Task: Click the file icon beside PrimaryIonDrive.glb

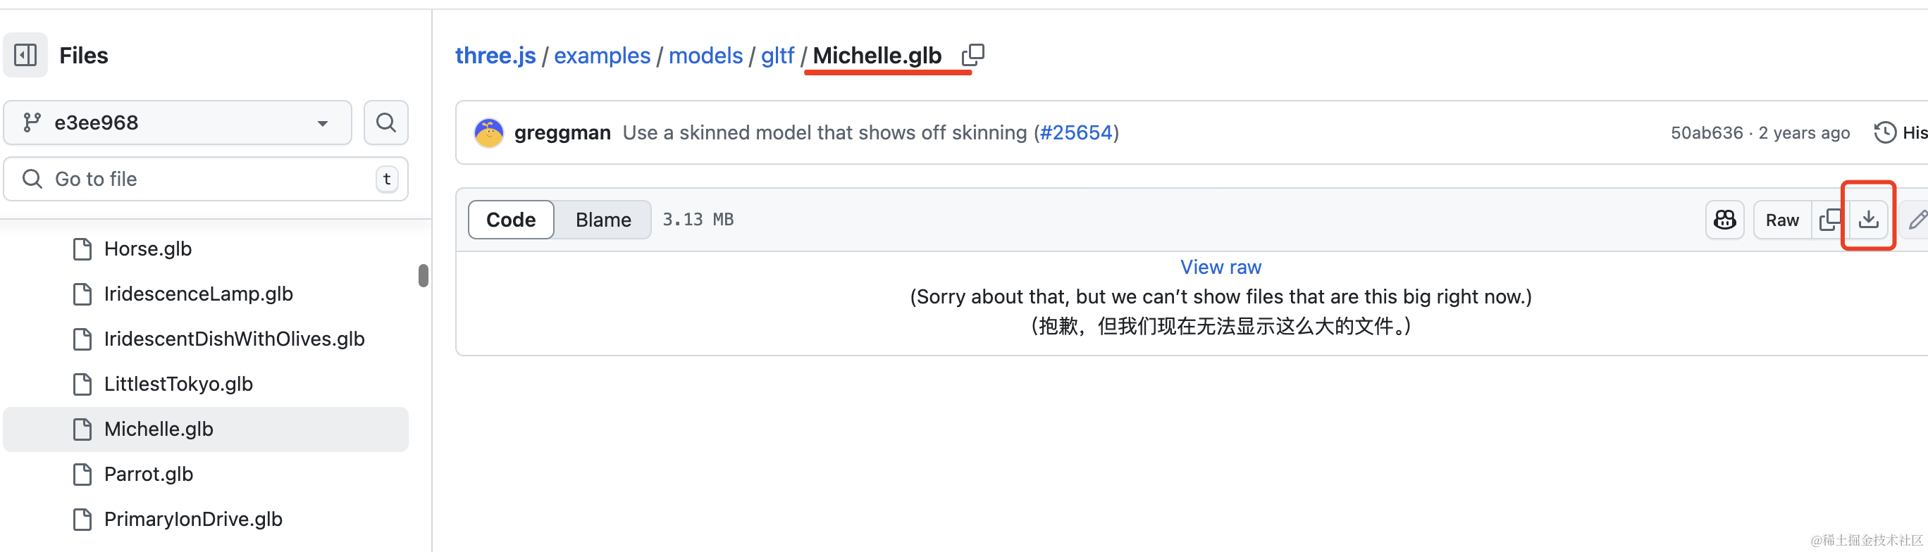Action: pos(82,519)
